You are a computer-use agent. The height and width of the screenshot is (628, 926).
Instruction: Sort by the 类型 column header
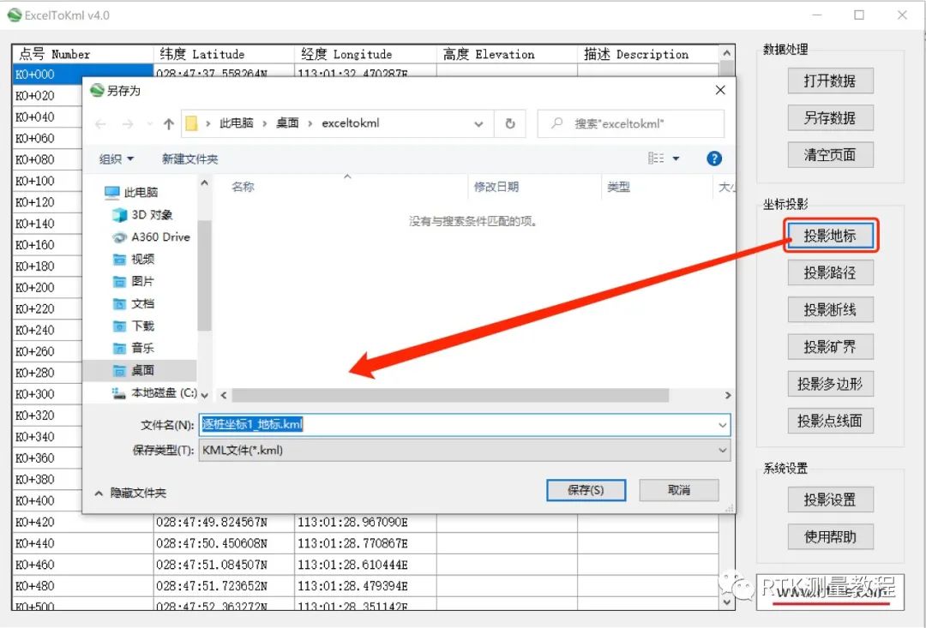[x=618, y=187]
